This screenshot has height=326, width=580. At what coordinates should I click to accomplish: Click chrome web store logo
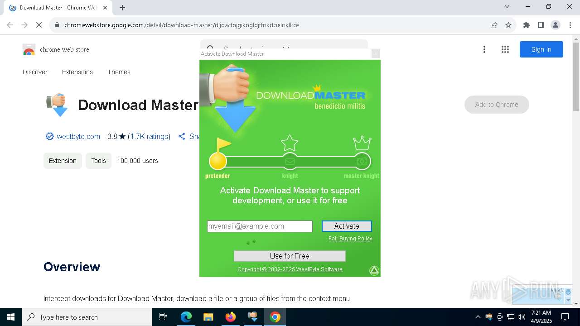56,49
